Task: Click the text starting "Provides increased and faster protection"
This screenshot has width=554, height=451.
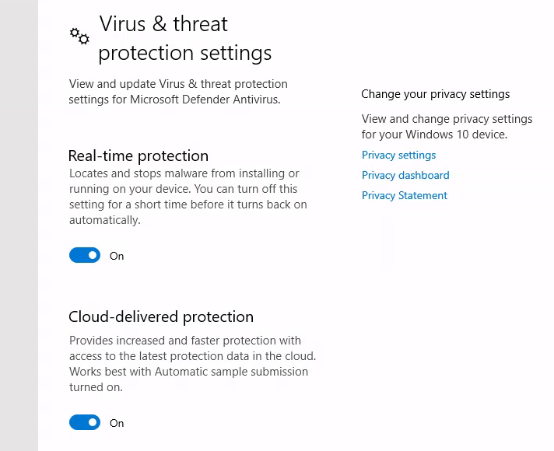Action: 192,364
